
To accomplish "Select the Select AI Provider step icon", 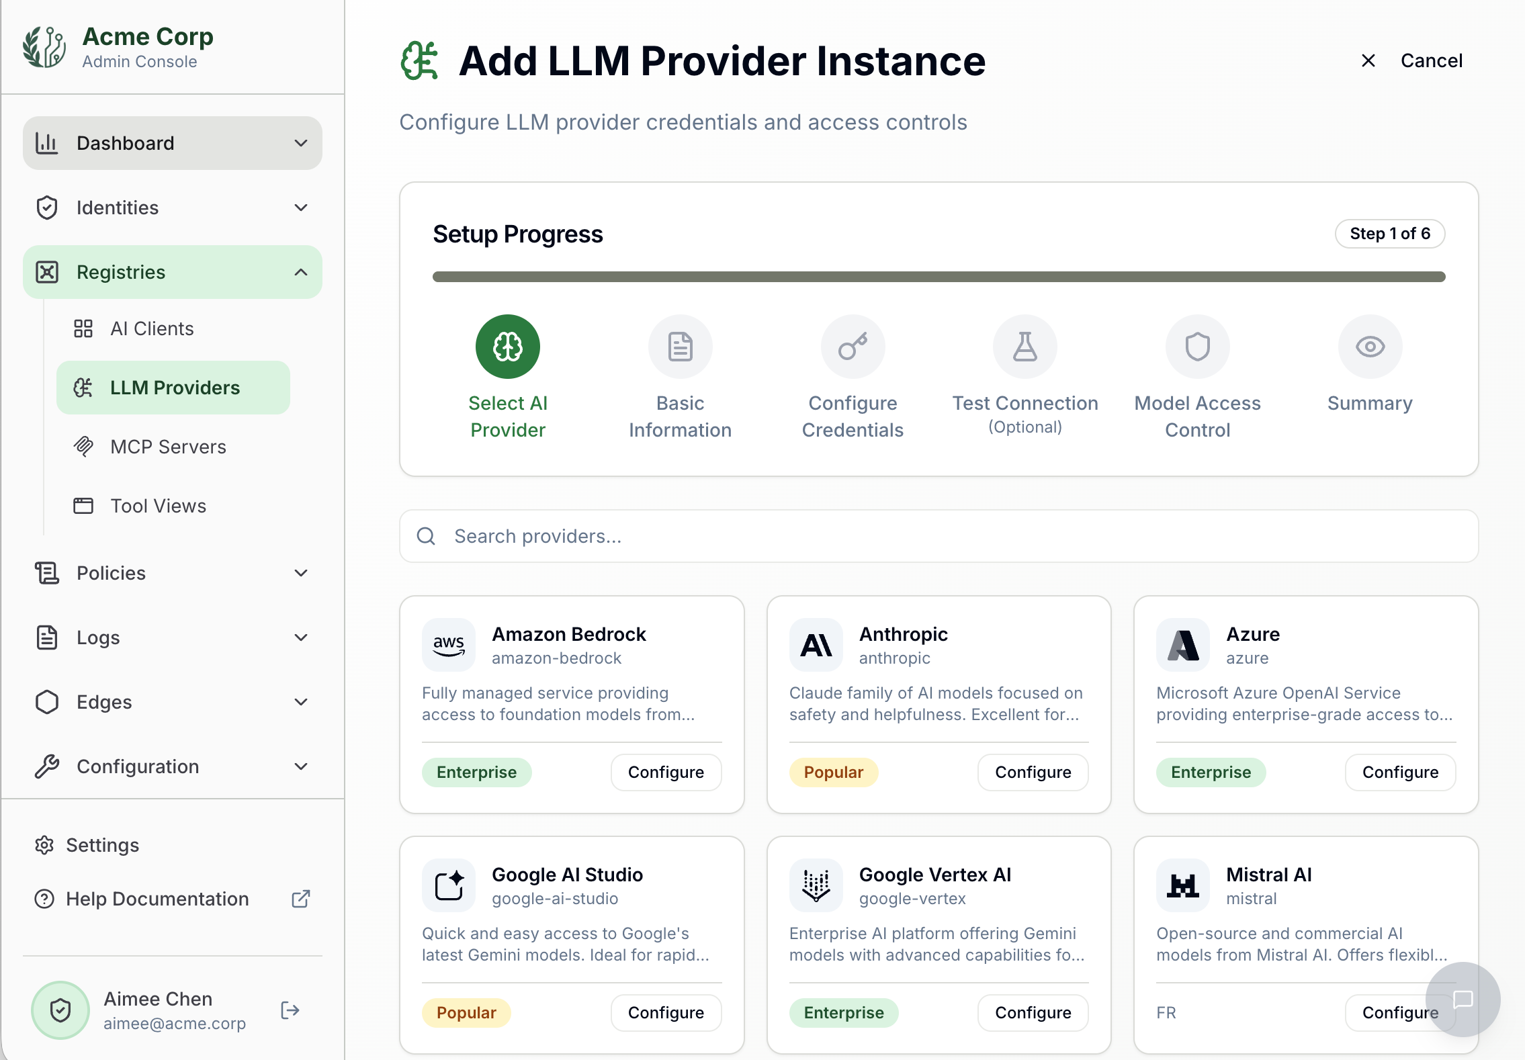I will tap(509, 346).
